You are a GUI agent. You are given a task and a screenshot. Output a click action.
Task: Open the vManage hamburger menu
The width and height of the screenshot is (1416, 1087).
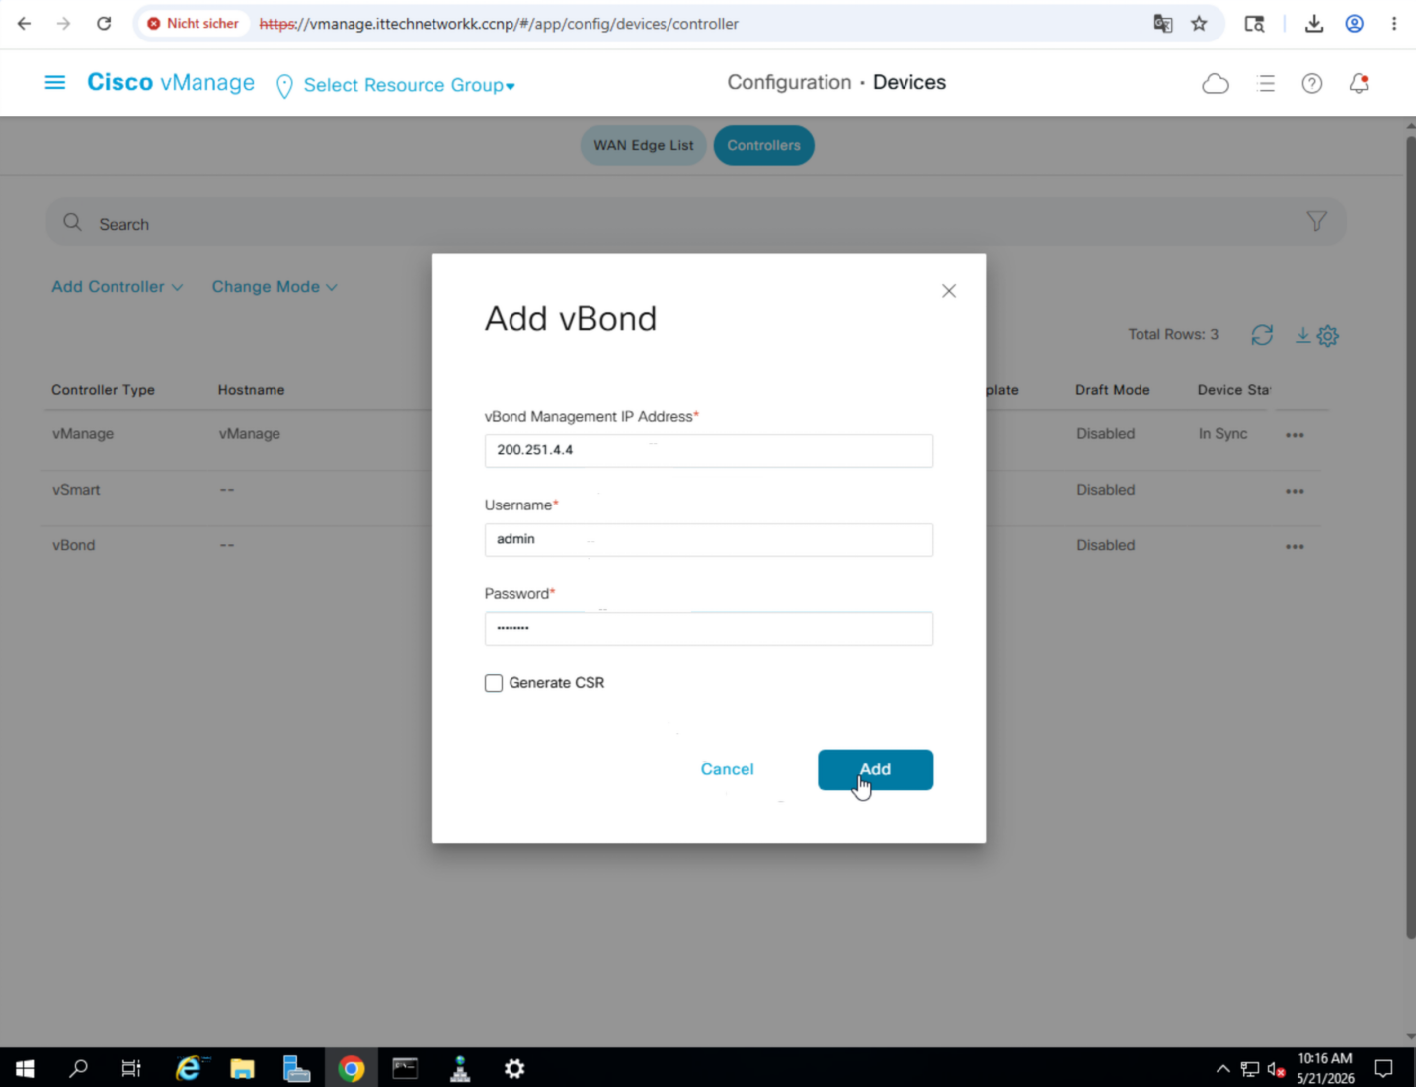(55, 83)
